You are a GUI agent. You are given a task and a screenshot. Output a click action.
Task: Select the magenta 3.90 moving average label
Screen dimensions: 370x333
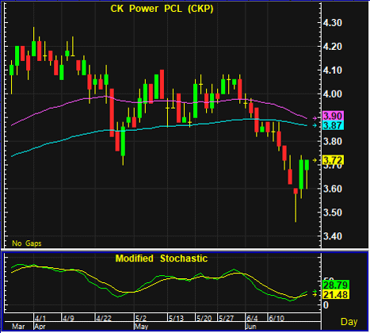click(334, 116)
